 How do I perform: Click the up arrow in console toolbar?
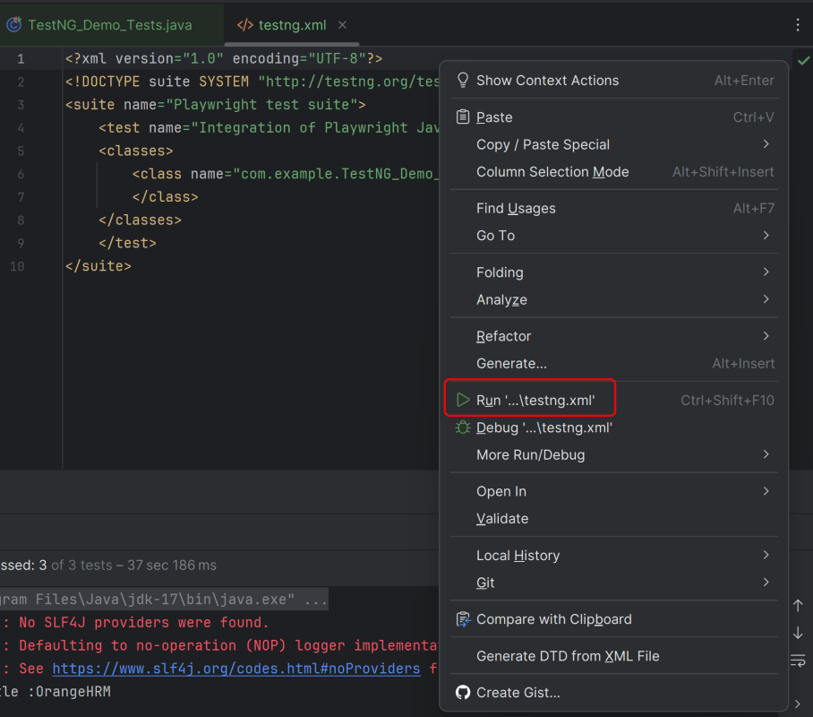click(x=798, y=606)
